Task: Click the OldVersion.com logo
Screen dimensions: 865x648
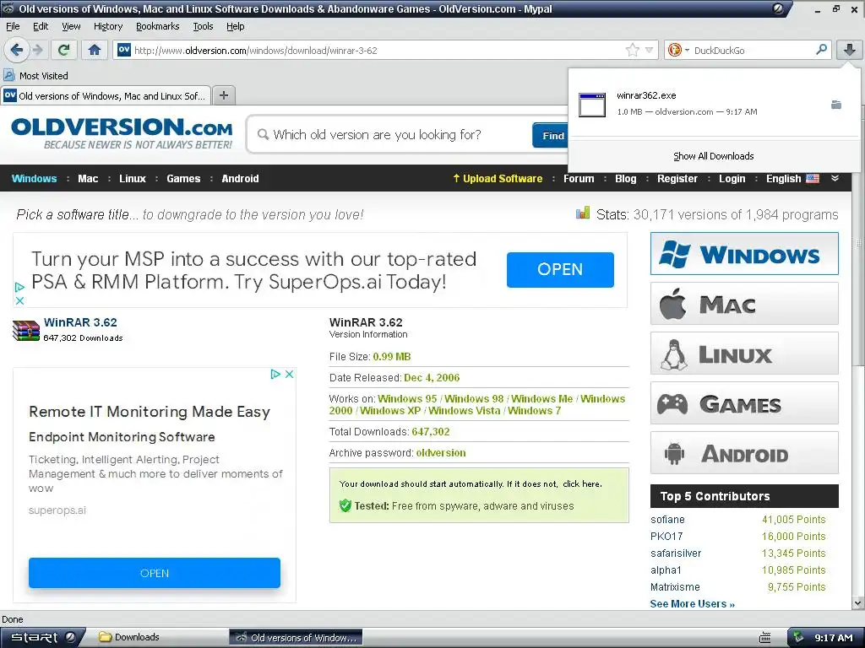Action: point(122,132)
